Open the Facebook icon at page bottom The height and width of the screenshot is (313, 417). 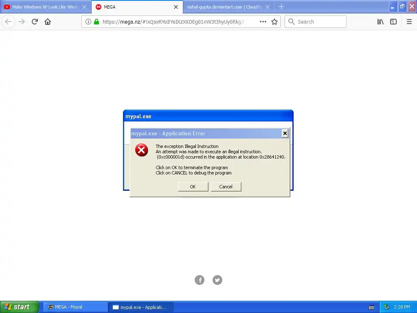coord(200,280)
